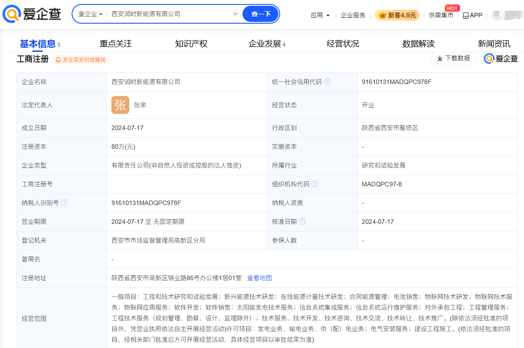Click registration authority 西安市市场监督管理局高新区分局

pyautogui.click(x=158, y=241)
